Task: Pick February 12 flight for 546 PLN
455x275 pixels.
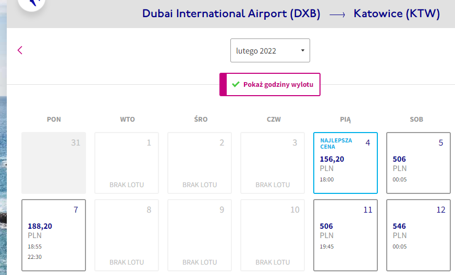Action: (418, 235)
